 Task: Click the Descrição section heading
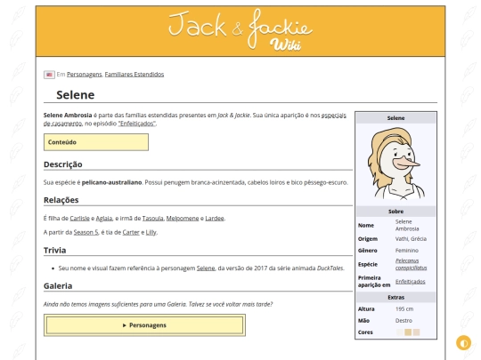(x=63, y=164)
